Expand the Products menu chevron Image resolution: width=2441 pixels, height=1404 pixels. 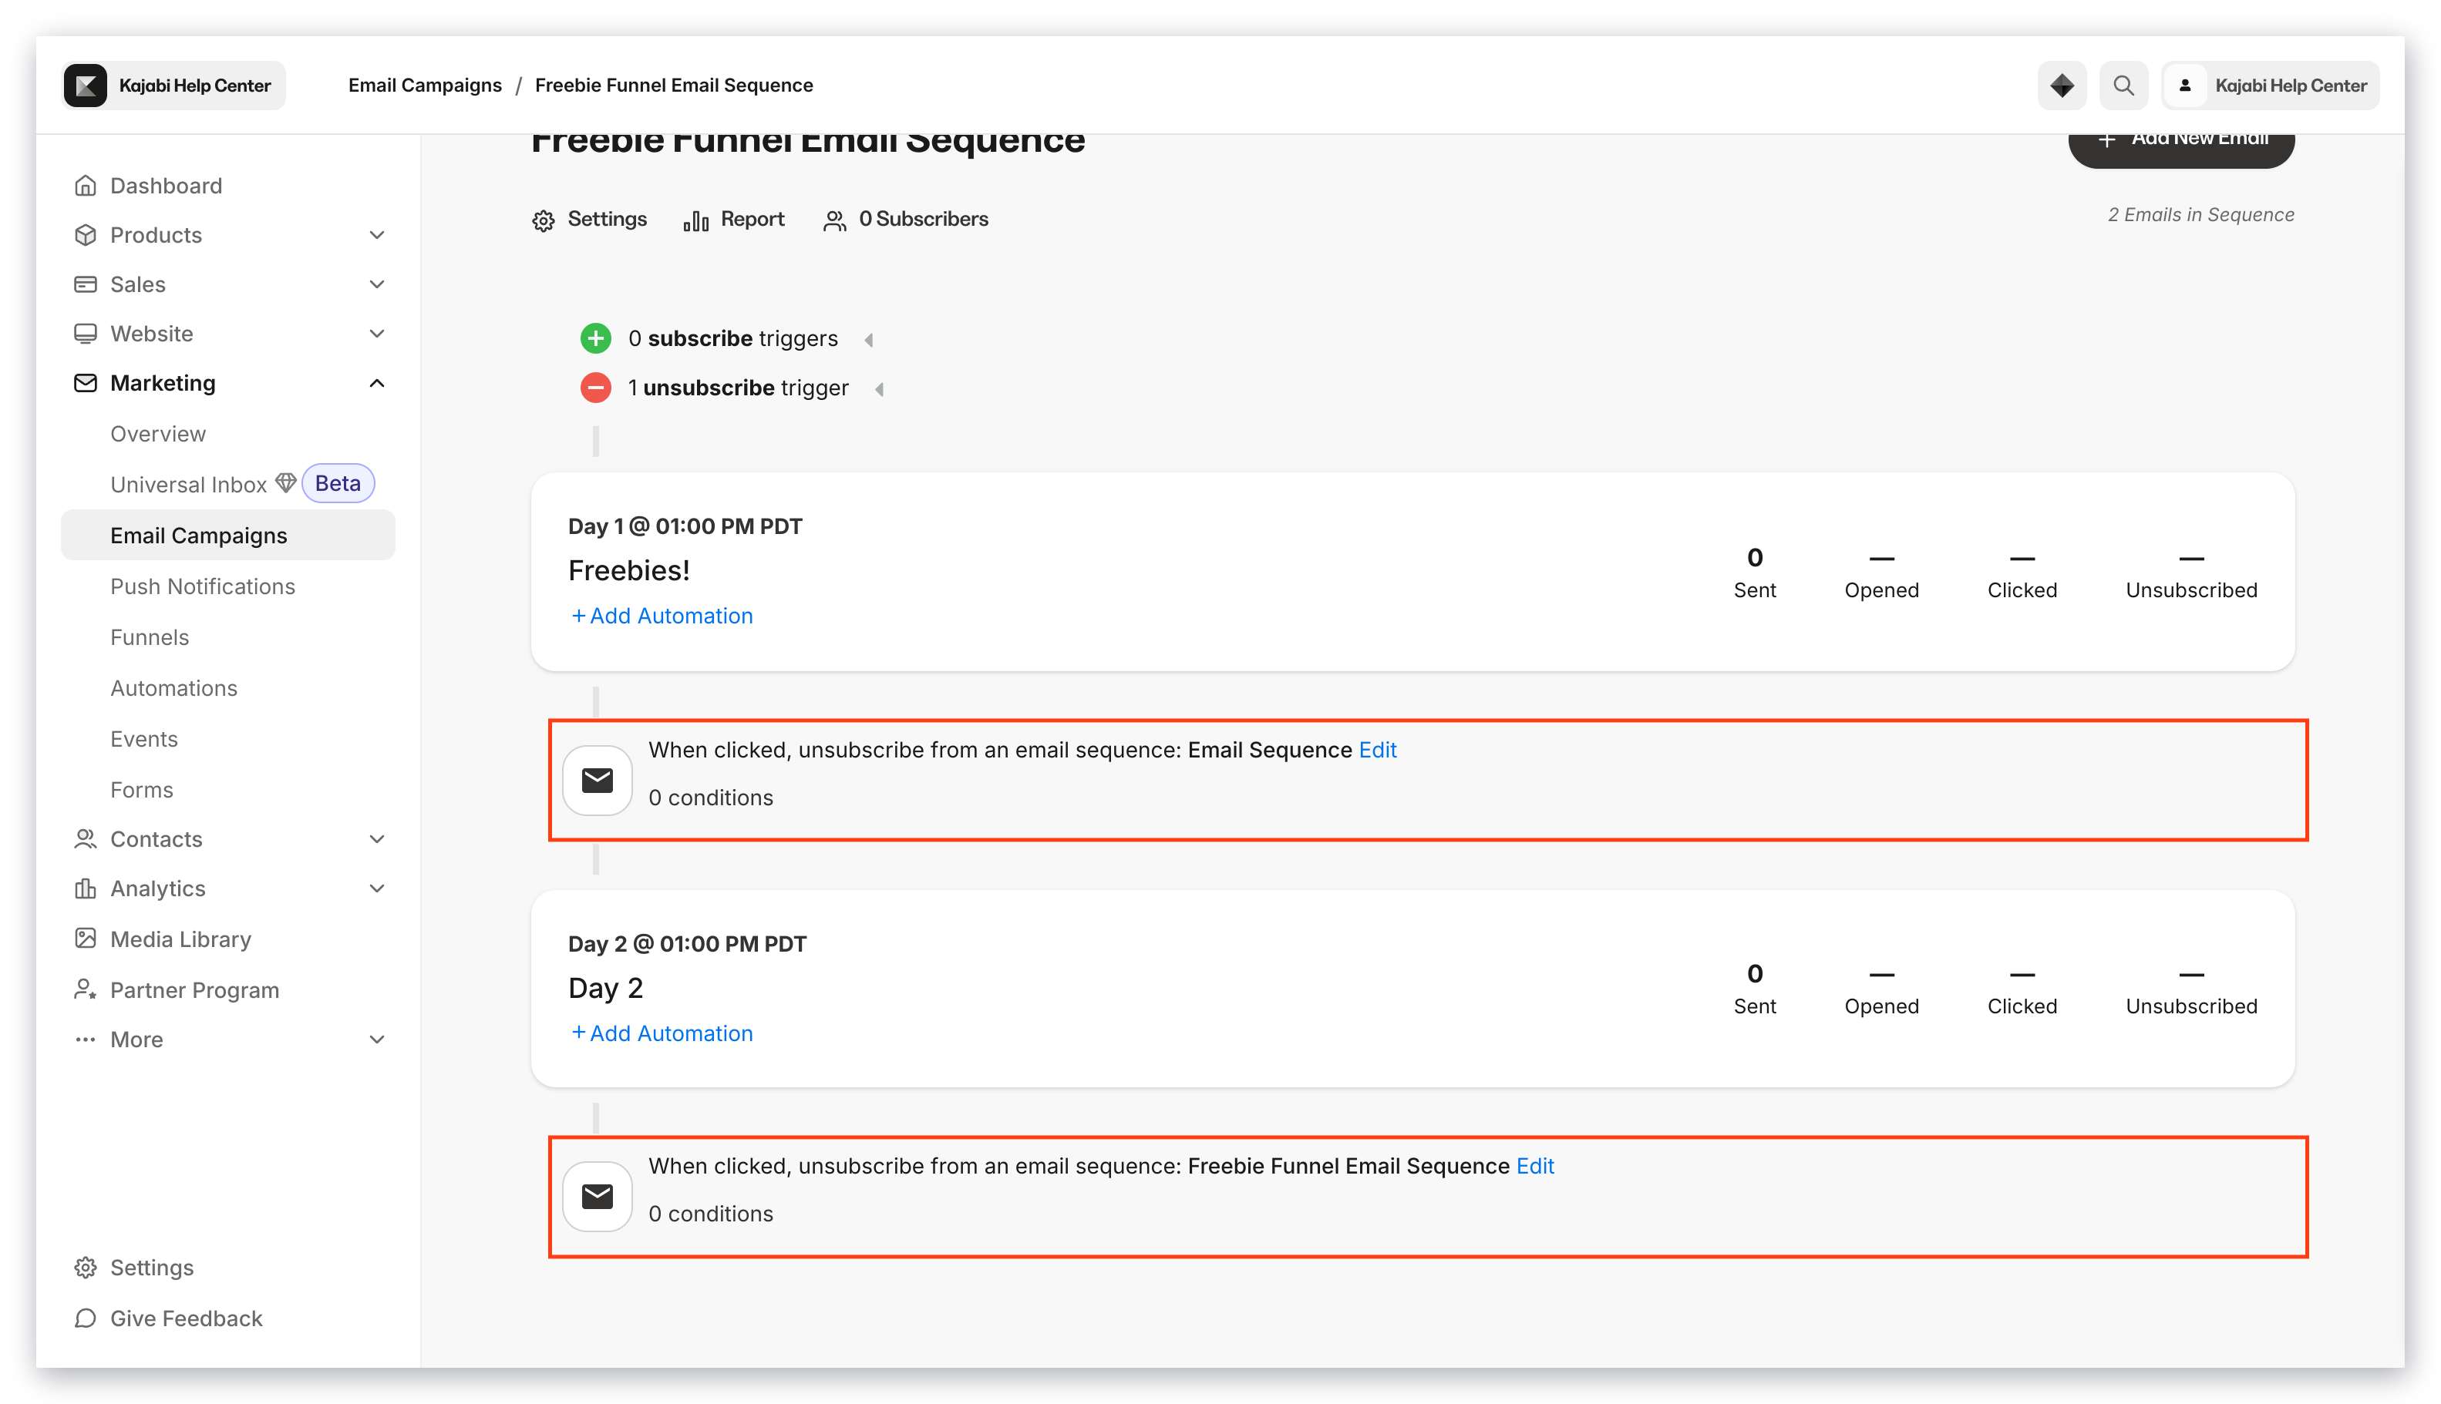pos(377,234)
